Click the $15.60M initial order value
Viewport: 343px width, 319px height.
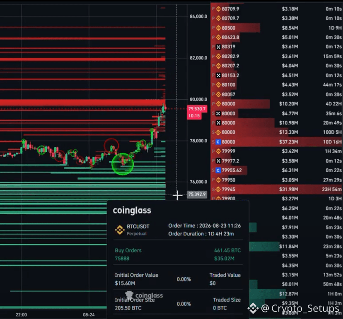(125, 283)
